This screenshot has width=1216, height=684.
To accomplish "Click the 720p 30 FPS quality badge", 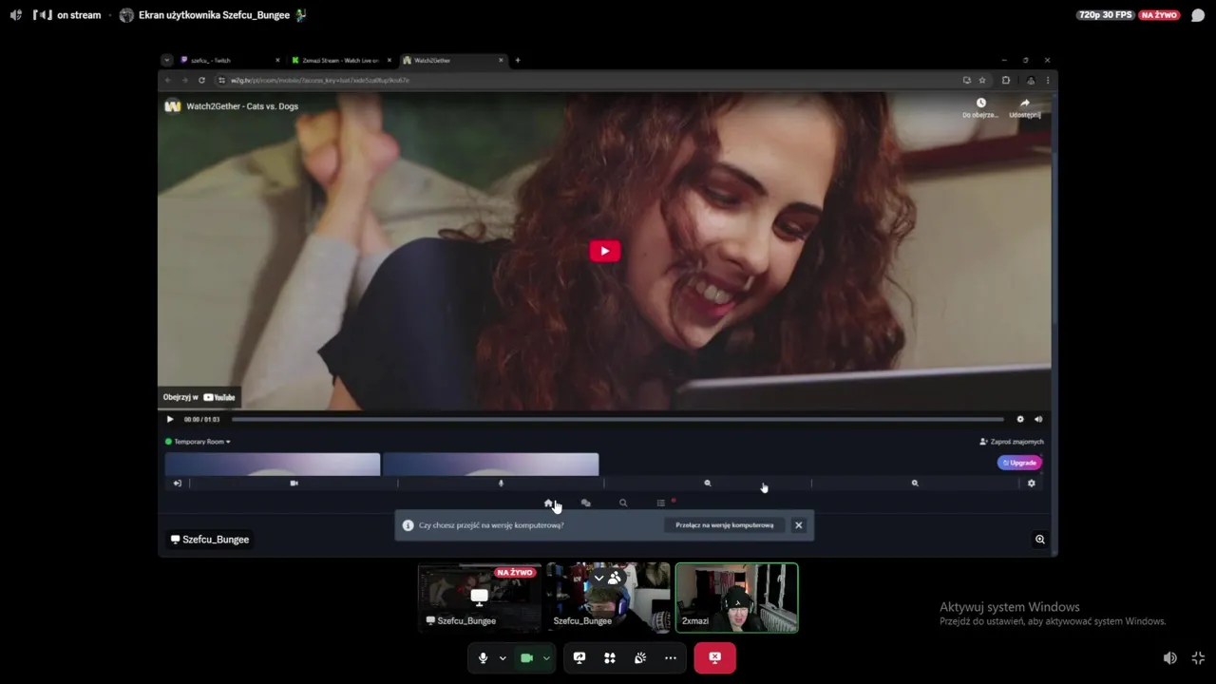I will [1106, 15].
